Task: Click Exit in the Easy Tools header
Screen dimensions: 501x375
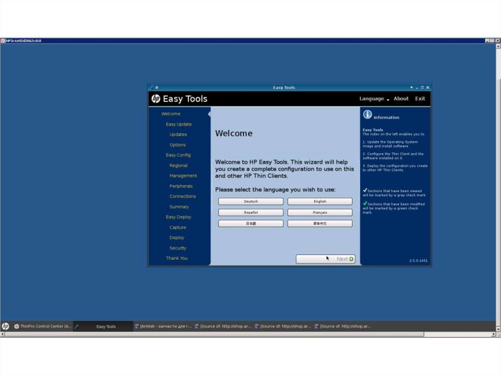Action: (420, 99)
